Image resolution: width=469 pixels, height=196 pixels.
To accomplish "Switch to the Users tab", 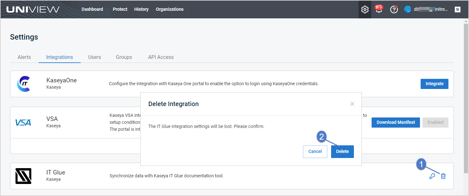I will [x=95, y=57].
